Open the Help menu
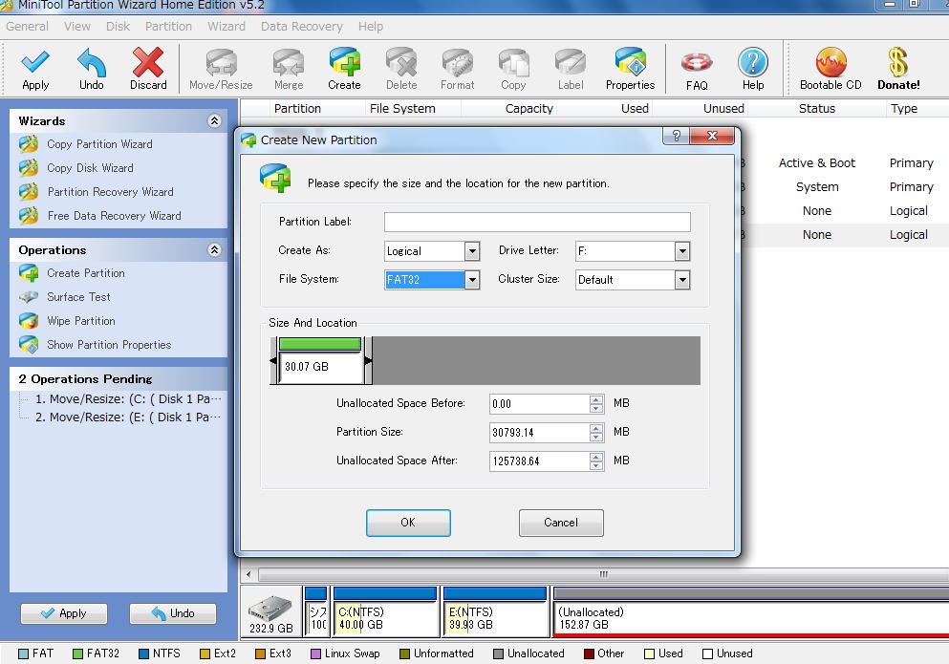Screen dimensions: 949x664 [371, 26]
